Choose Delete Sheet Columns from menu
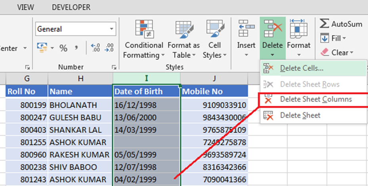The height and width of the screenshot is (186, 368). 315,100
